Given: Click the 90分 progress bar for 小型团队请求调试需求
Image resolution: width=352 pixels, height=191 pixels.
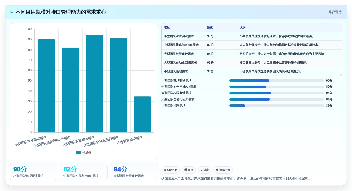Looking at the screenshot, I should (x=277, y=81).
